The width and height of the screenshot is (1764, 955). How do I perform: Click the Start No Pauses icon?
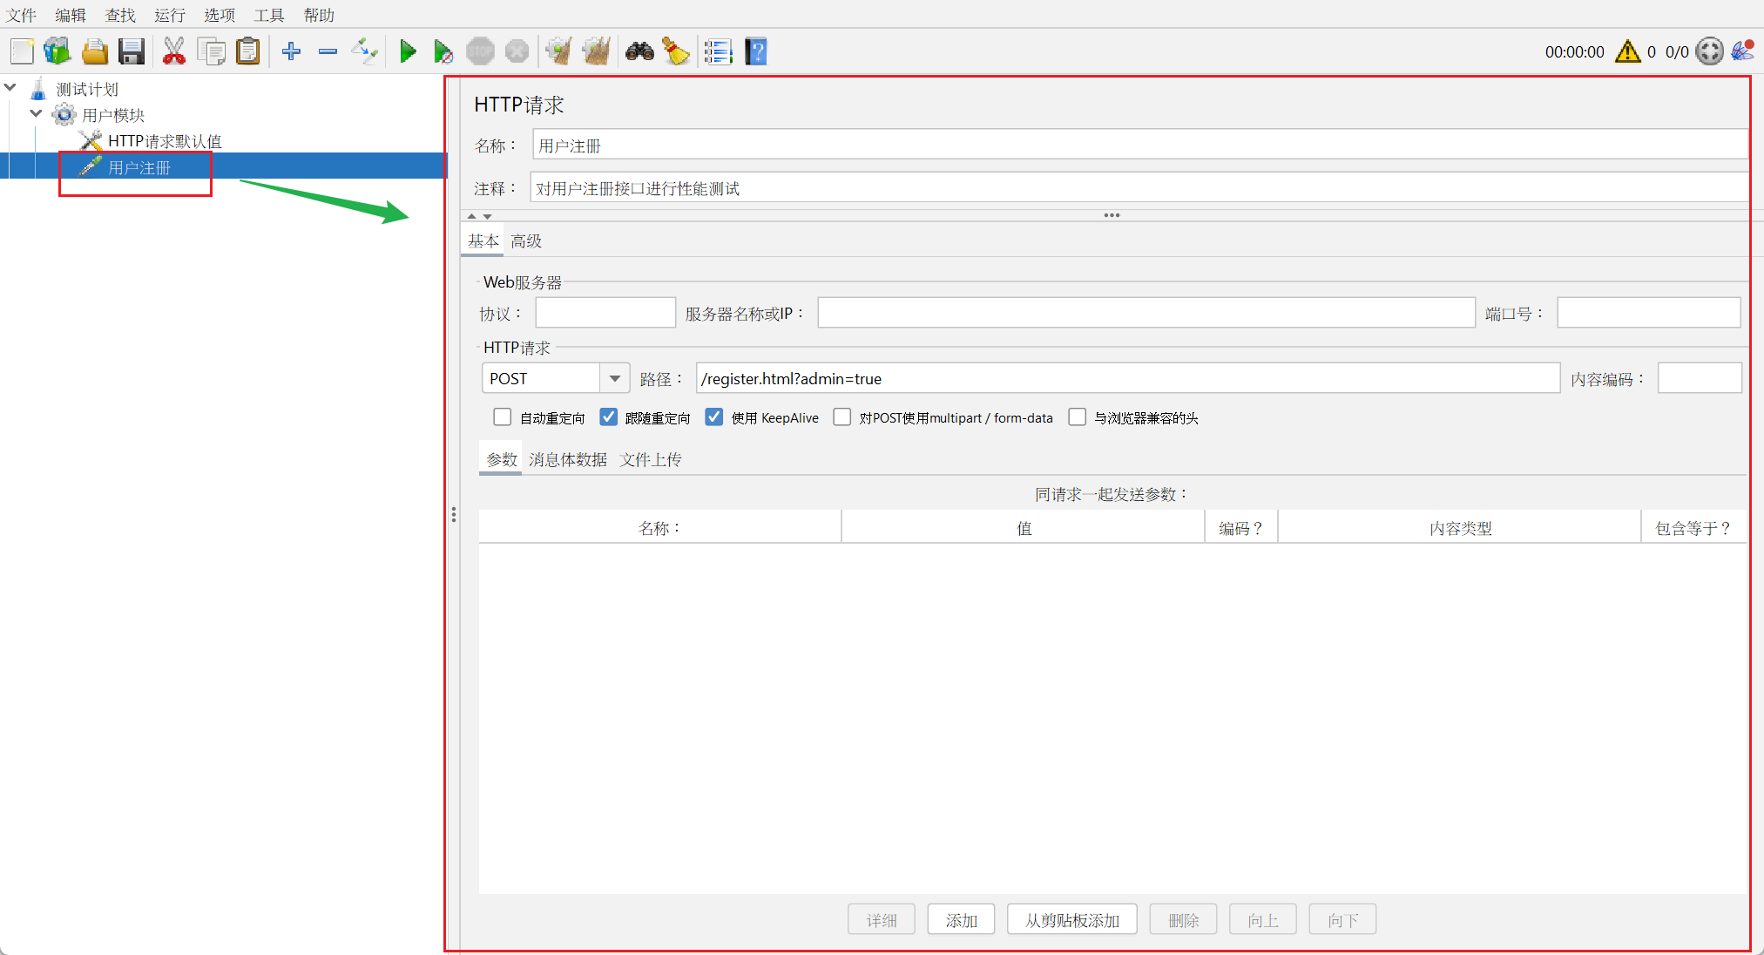point(443,51)
